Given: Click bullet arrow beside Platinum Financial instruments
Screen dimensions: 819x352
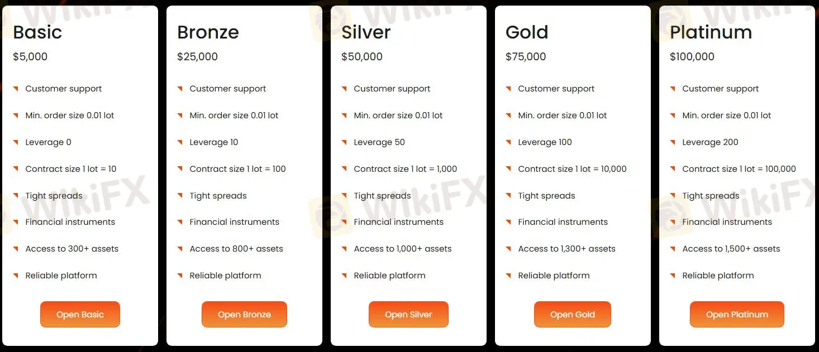Looking at the screenshot, I should 673,221.
